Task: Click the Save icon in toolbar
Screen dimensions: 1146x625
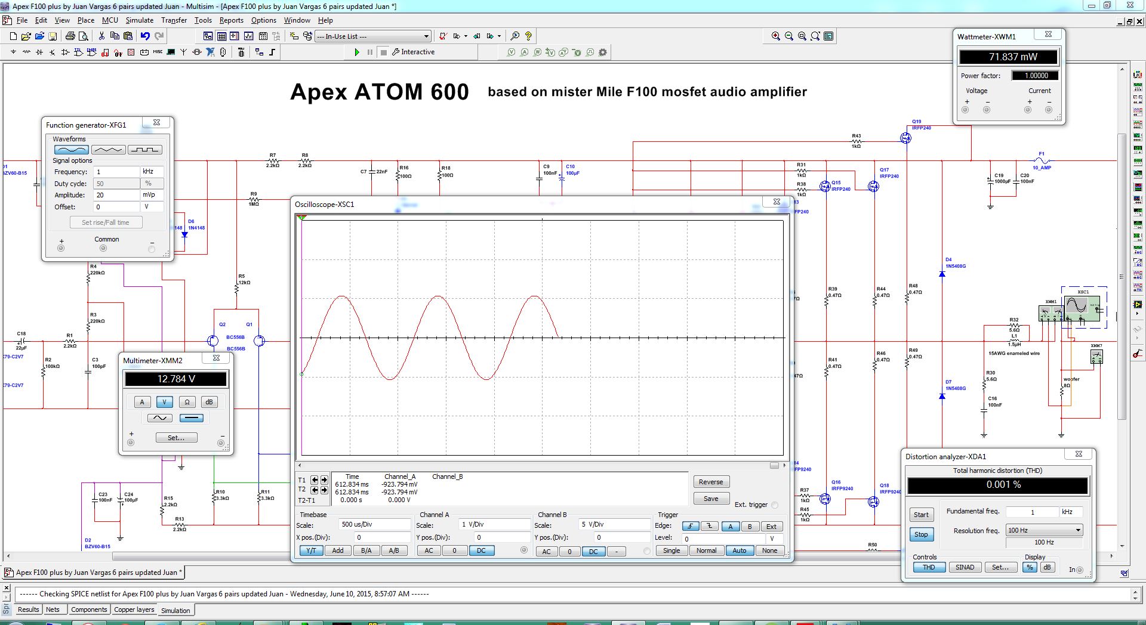Action: pyautogui.click(x=53, y=36)
